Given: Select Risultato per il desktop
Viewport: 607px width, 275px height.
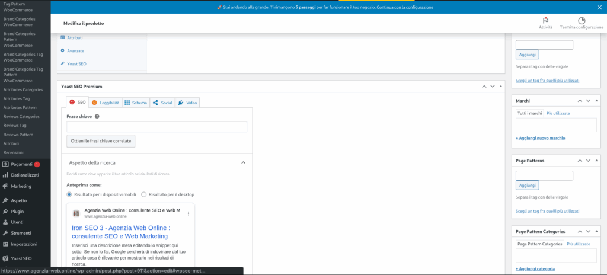Looking at the screenshot, I should pos(144,194).
